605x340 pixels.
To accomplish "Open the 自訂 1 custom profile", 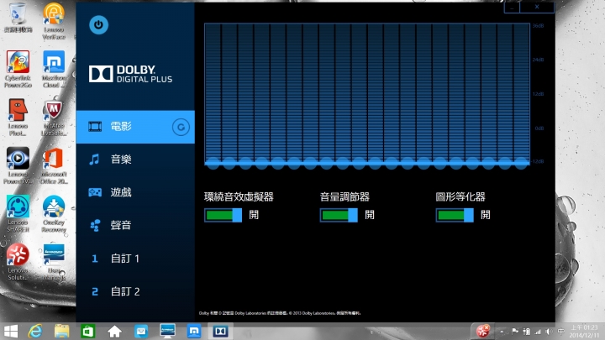I will 135,259.
